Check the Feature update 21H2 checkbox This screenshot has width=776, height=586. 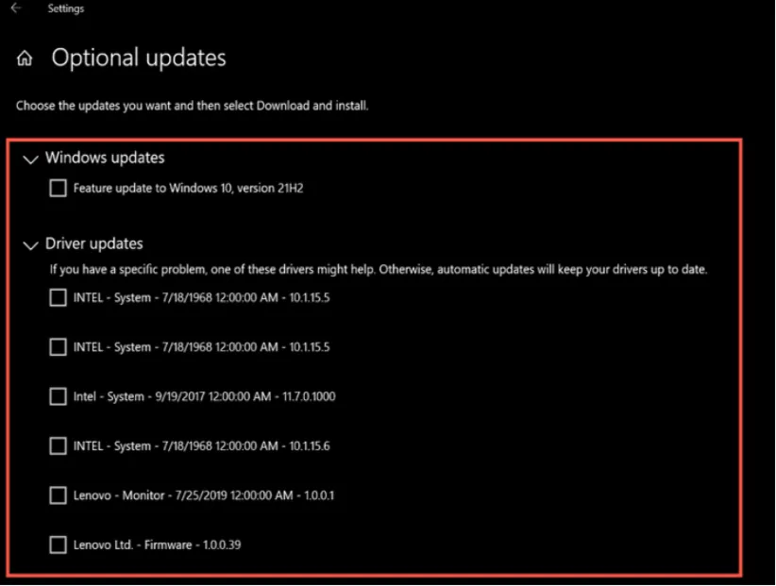tap(58, 189)
